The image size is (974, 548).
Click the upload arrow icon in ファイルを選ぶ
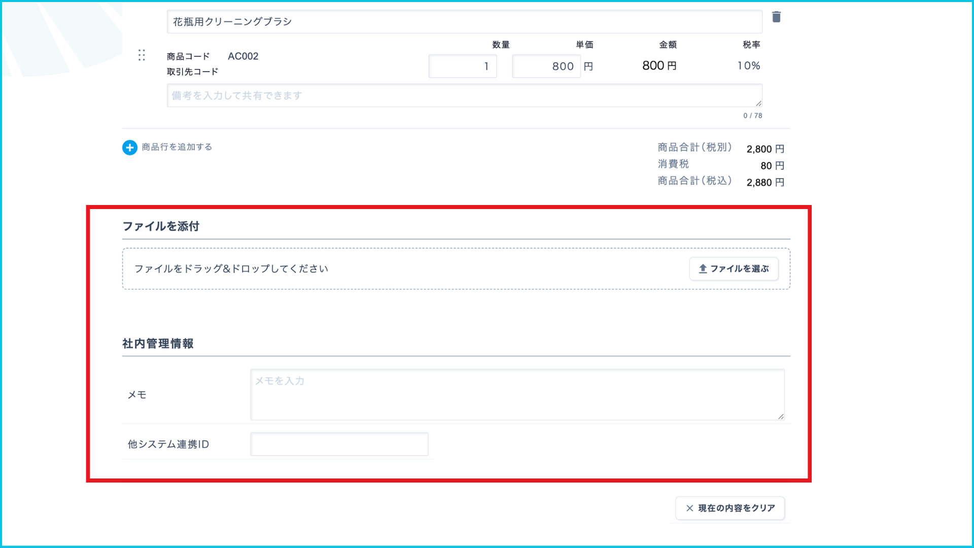[x=703, y=268]
